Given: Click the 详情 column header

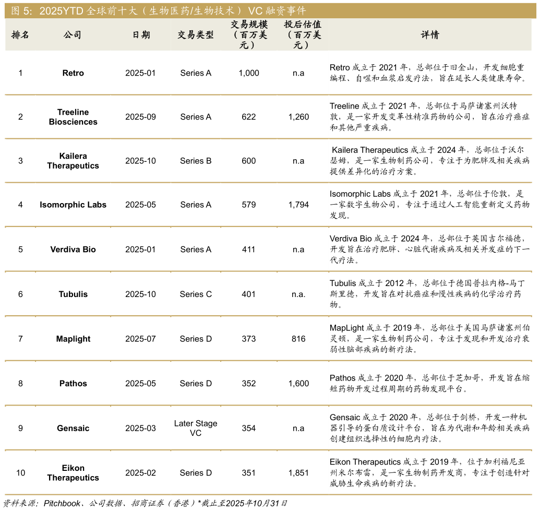Looking at the screenshot, I should tap(431, 35).
